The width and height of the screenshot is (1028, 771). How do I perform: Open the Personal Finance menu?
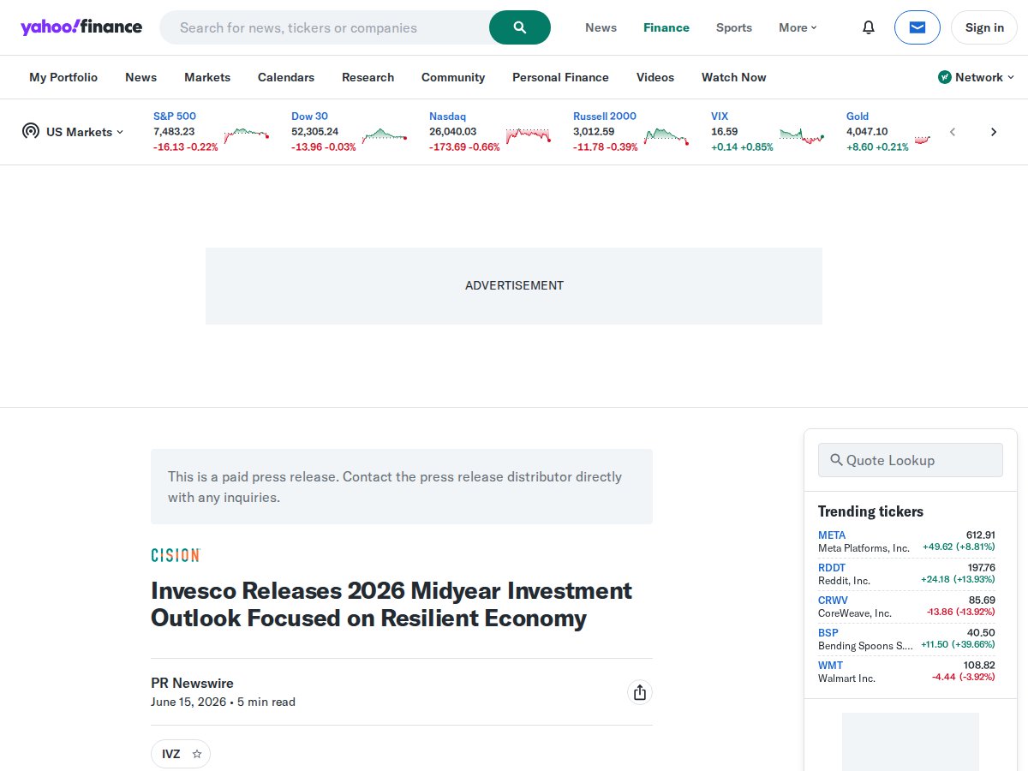(560, 77)
